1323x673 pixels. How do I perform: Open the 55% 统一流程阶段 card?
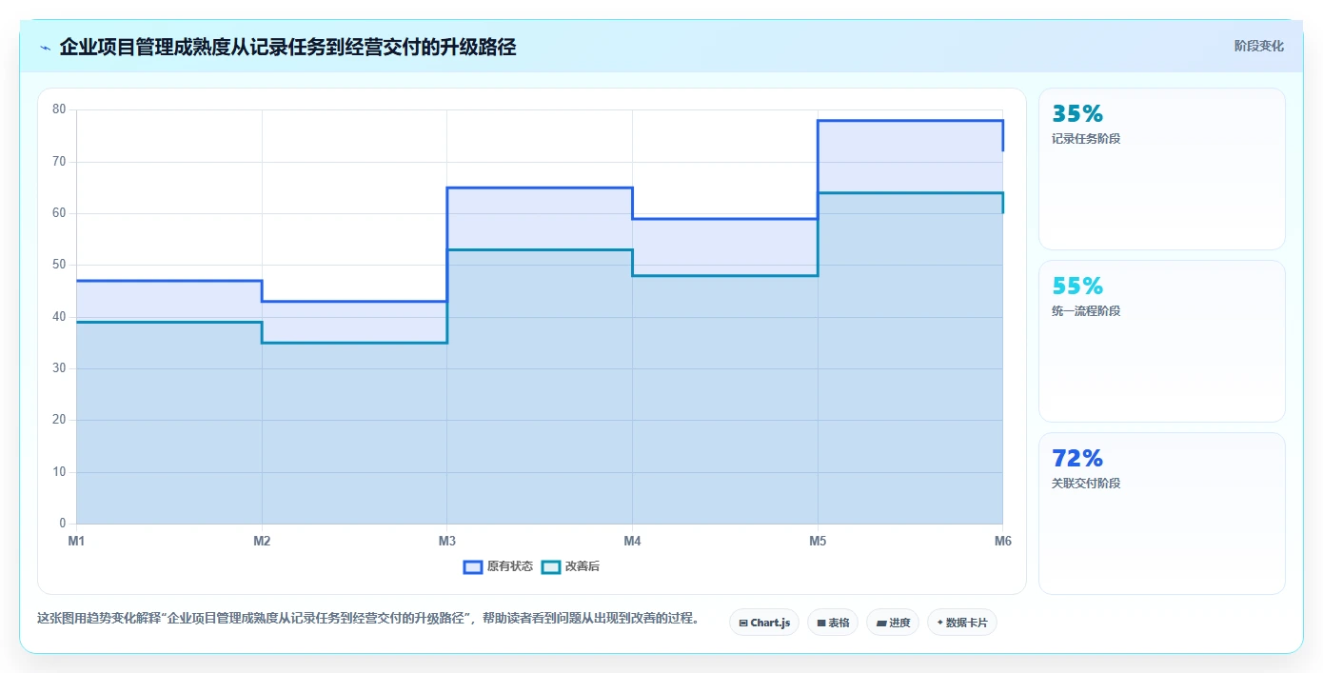[x=1162, y=341]
